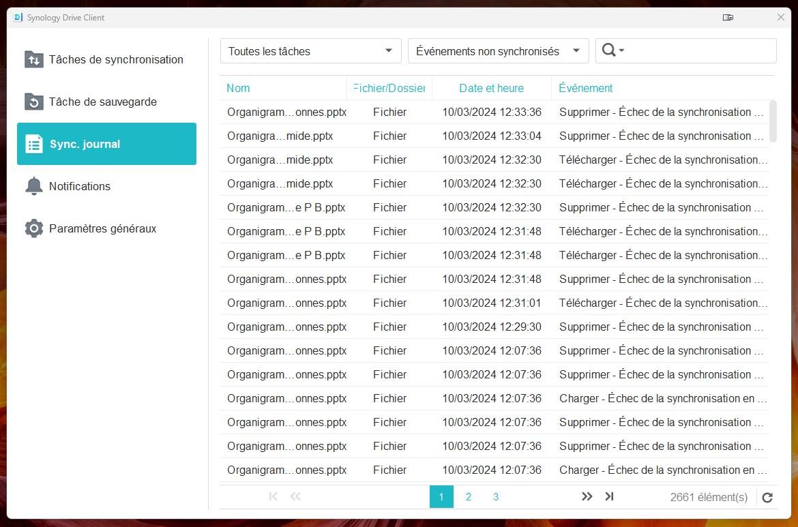Screen dimensions: 798x527
Task: Switch to page 2 of the log
Action: pyautogui.click(x=469, y=497)
